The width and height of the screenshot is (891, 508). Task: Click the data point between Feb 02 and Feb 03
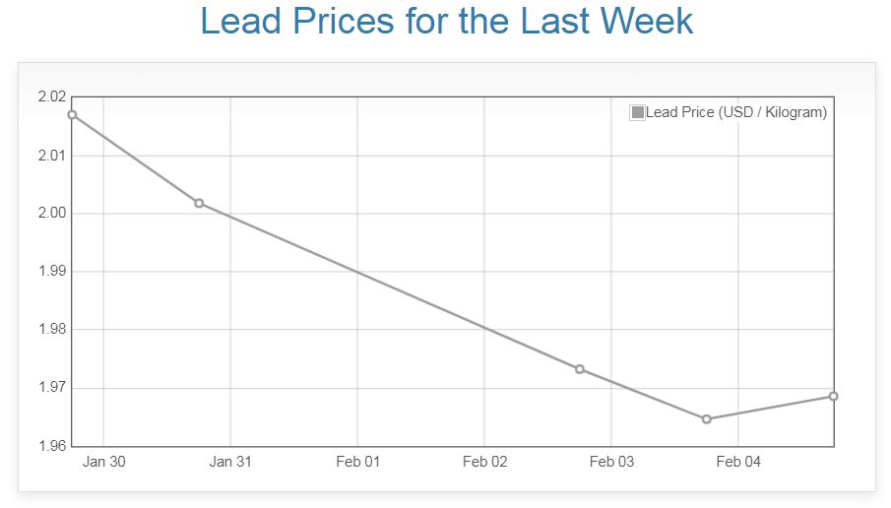pos(580,369)
